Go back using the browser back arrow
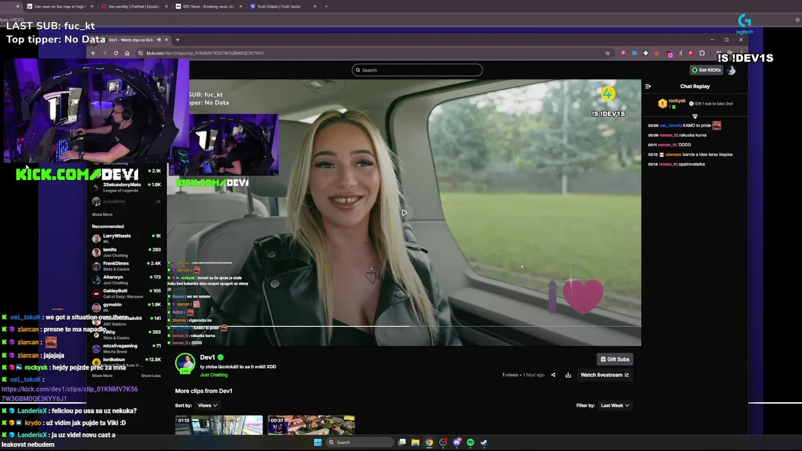This screenshot has height=451, width=802. pyautogui.click(x=93, y=53)
